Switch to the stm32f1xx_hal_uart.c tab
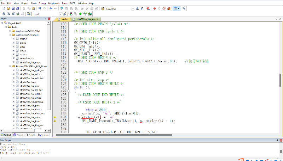This screenshot has width=283, height=161. tap(87, 19)
